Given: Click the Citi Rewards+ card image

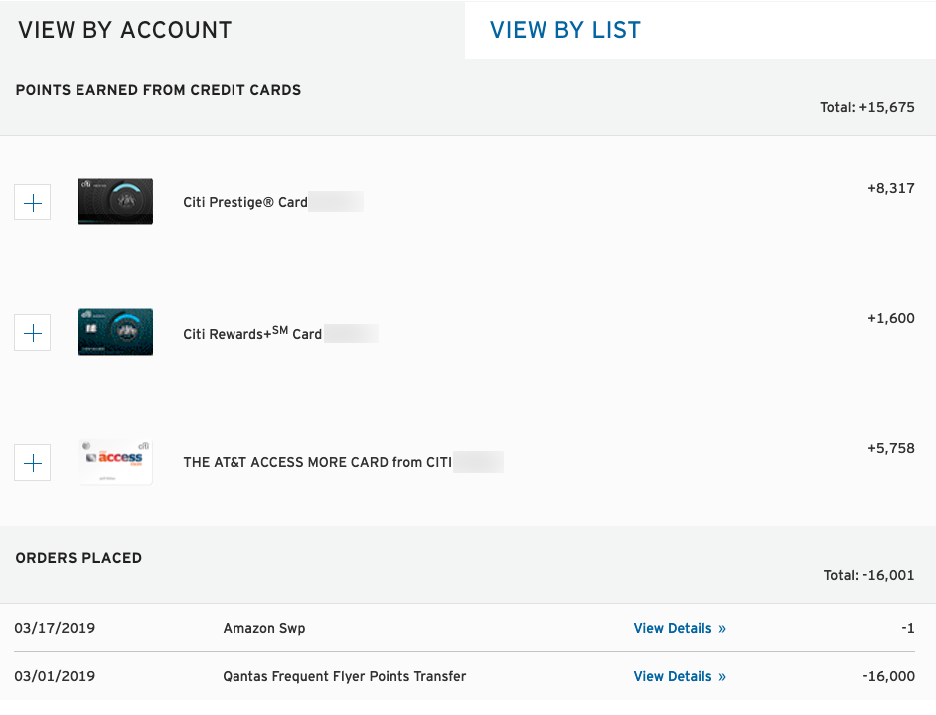Looking at the screenshot, I should click(115, 332).
